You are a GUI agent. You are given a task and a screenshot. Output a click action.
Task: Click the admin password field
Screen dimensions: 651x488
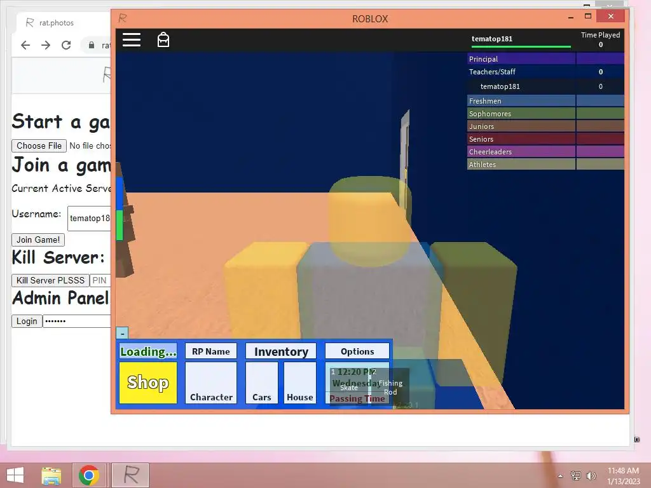click(77, 321)
